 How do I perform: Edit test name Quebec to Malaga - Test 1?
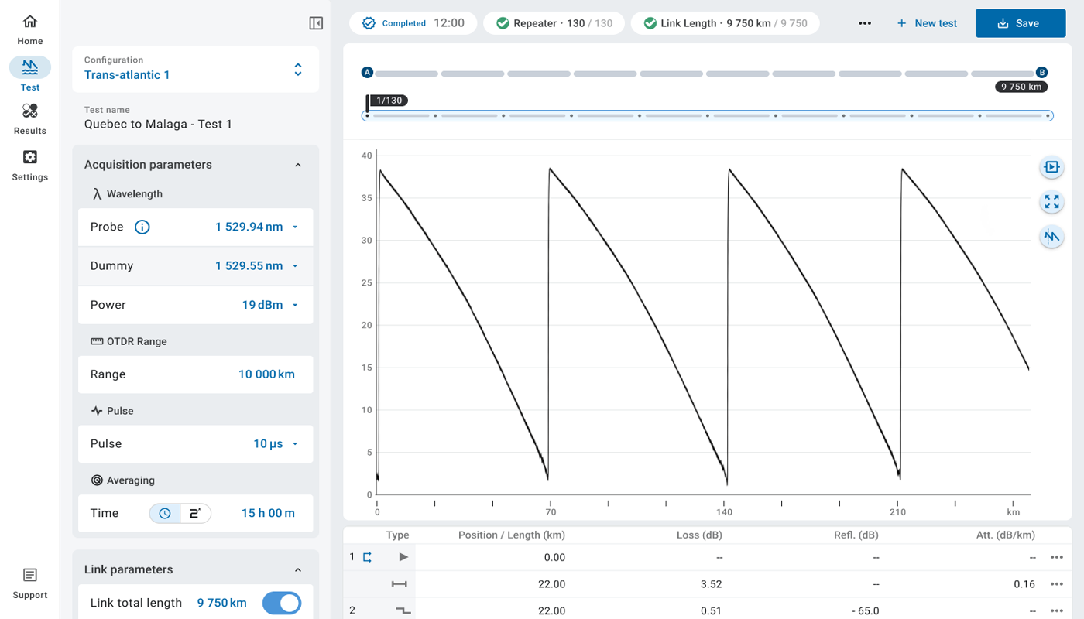click(x=158, y=124)
